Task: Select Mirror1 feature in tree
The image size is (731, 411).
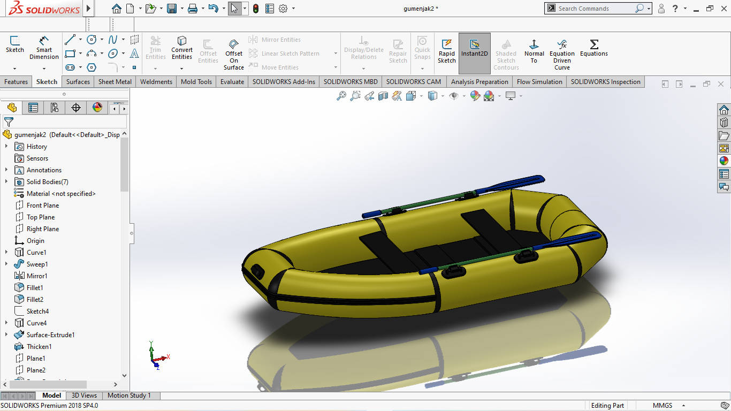Action: click(37, 276)
